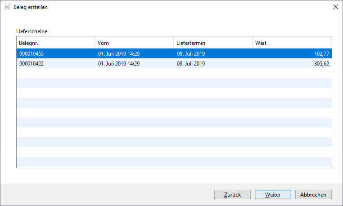Click the Liefertermin cell of the first row
The image size is (343, 206).
[191, 54]
